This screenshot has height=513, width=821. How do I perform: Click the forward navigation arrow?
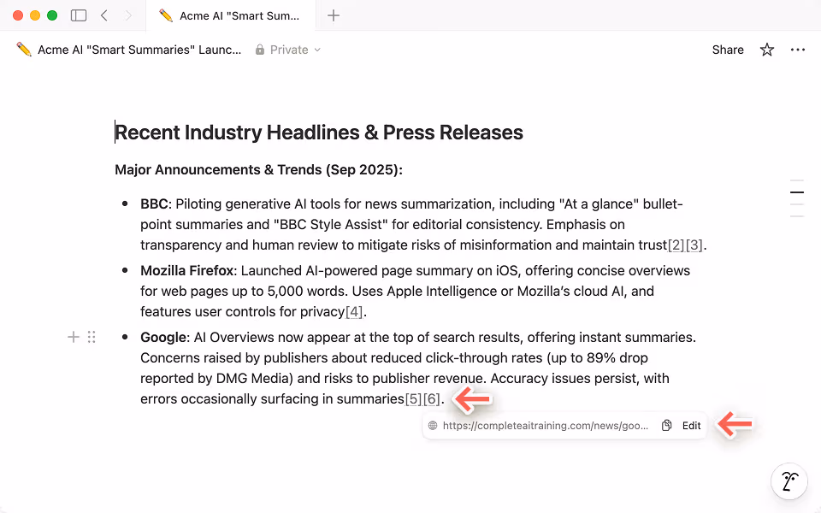click(x=128, y=15)
